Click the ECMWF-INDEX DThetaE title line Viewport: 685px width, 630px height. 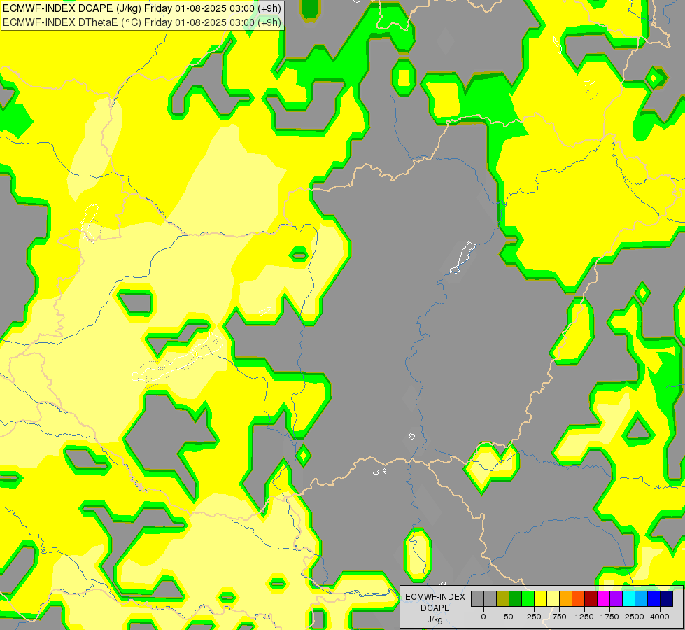click(x=142, y=22)
